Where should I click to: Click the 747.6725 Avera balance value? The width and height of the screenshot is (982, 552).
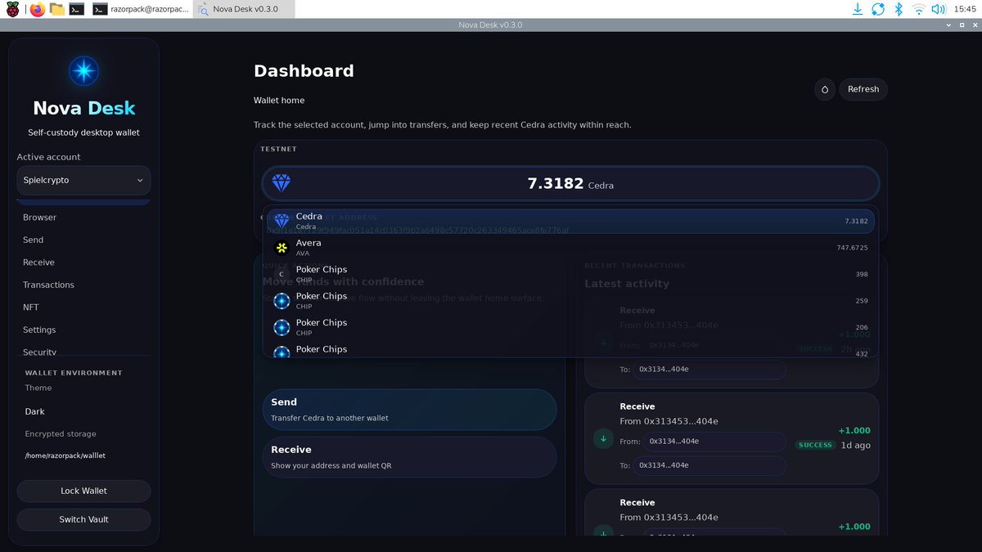pos(852,248)
